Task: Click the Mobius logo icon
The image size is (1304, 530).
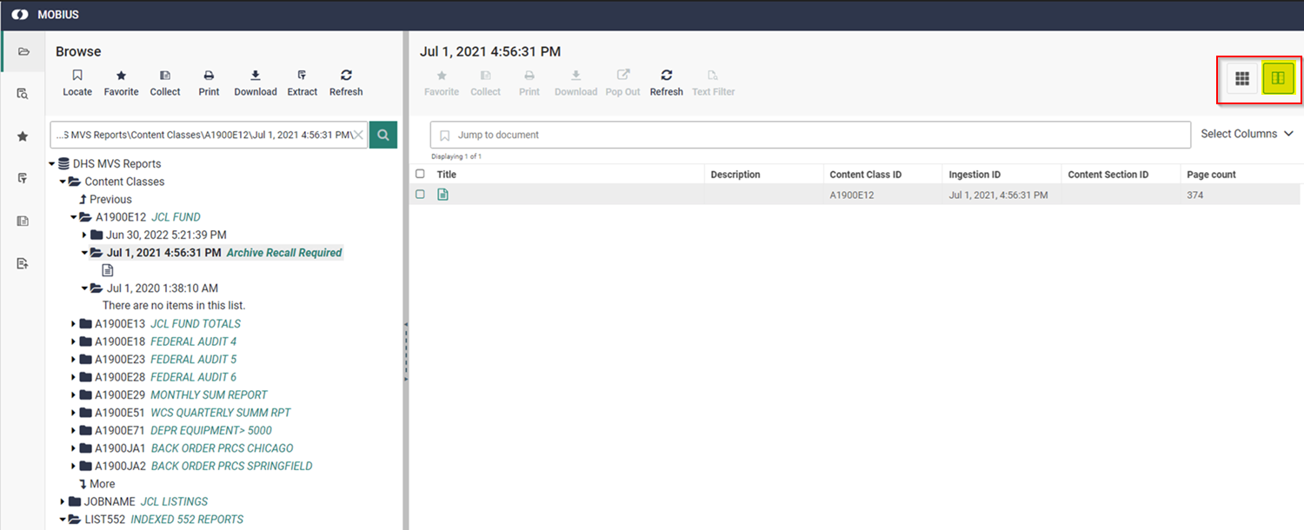Action: coord(19,15)
